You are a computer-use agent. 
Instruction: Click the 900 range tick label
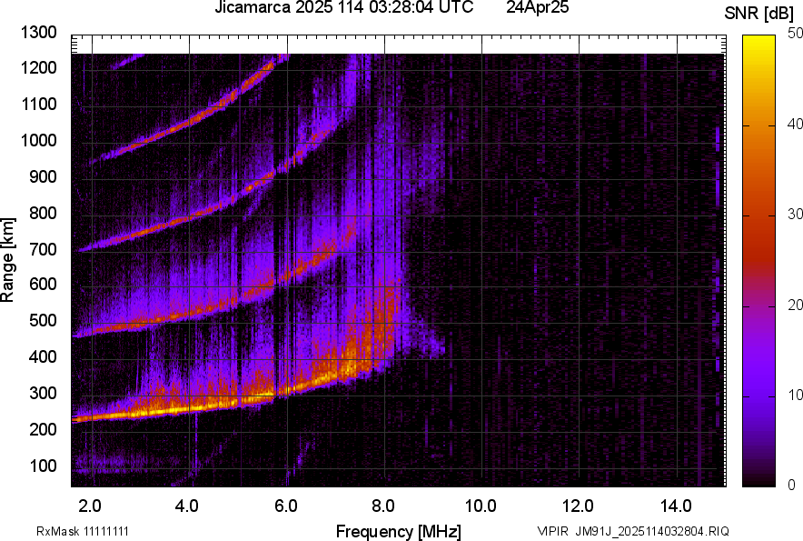43,176
